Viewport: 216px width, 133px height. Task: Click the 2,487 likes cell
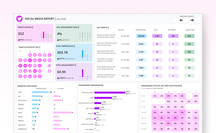coord(157,36)
